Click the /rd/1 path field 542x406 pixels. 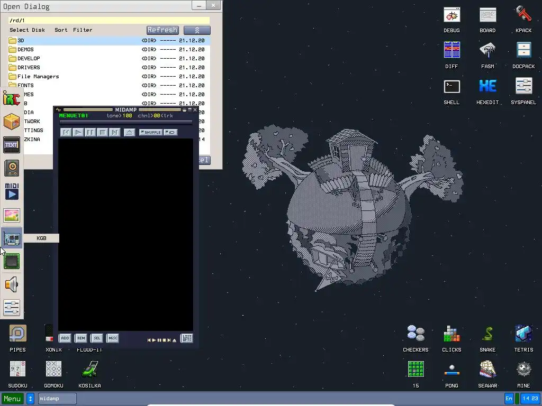(109, 21)
